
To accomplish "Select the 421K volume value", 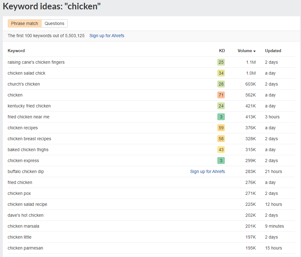I will tap(250, 106).
